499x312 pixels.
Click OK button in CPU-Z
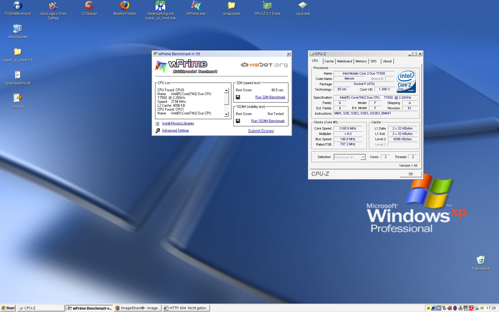coord(411,174)
